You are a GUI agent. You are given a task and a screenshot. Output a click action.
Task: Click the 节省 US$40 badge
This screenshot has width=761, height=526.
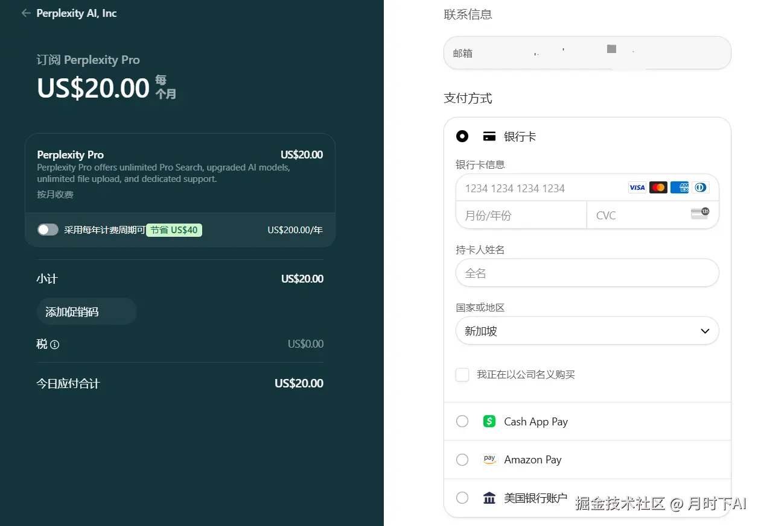[x=174, y=230]
